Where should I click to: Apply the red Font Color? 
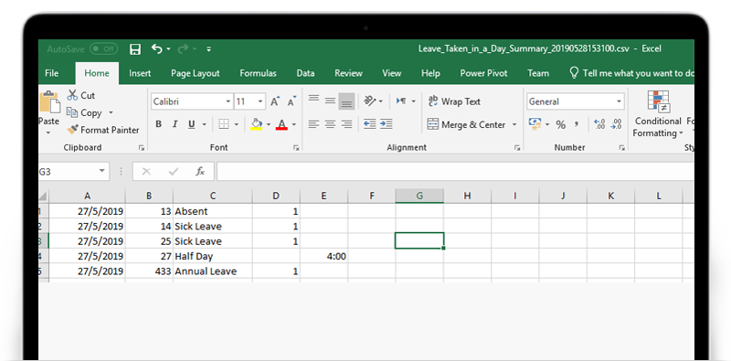281,124
